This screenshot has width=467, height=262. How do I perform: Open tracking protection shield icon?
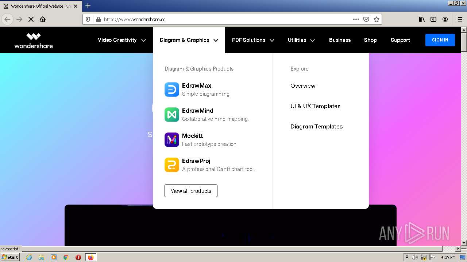[x=88, y=19]
